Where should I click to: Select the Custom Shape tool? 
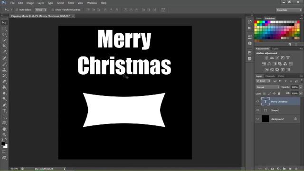tap(4, 123)
